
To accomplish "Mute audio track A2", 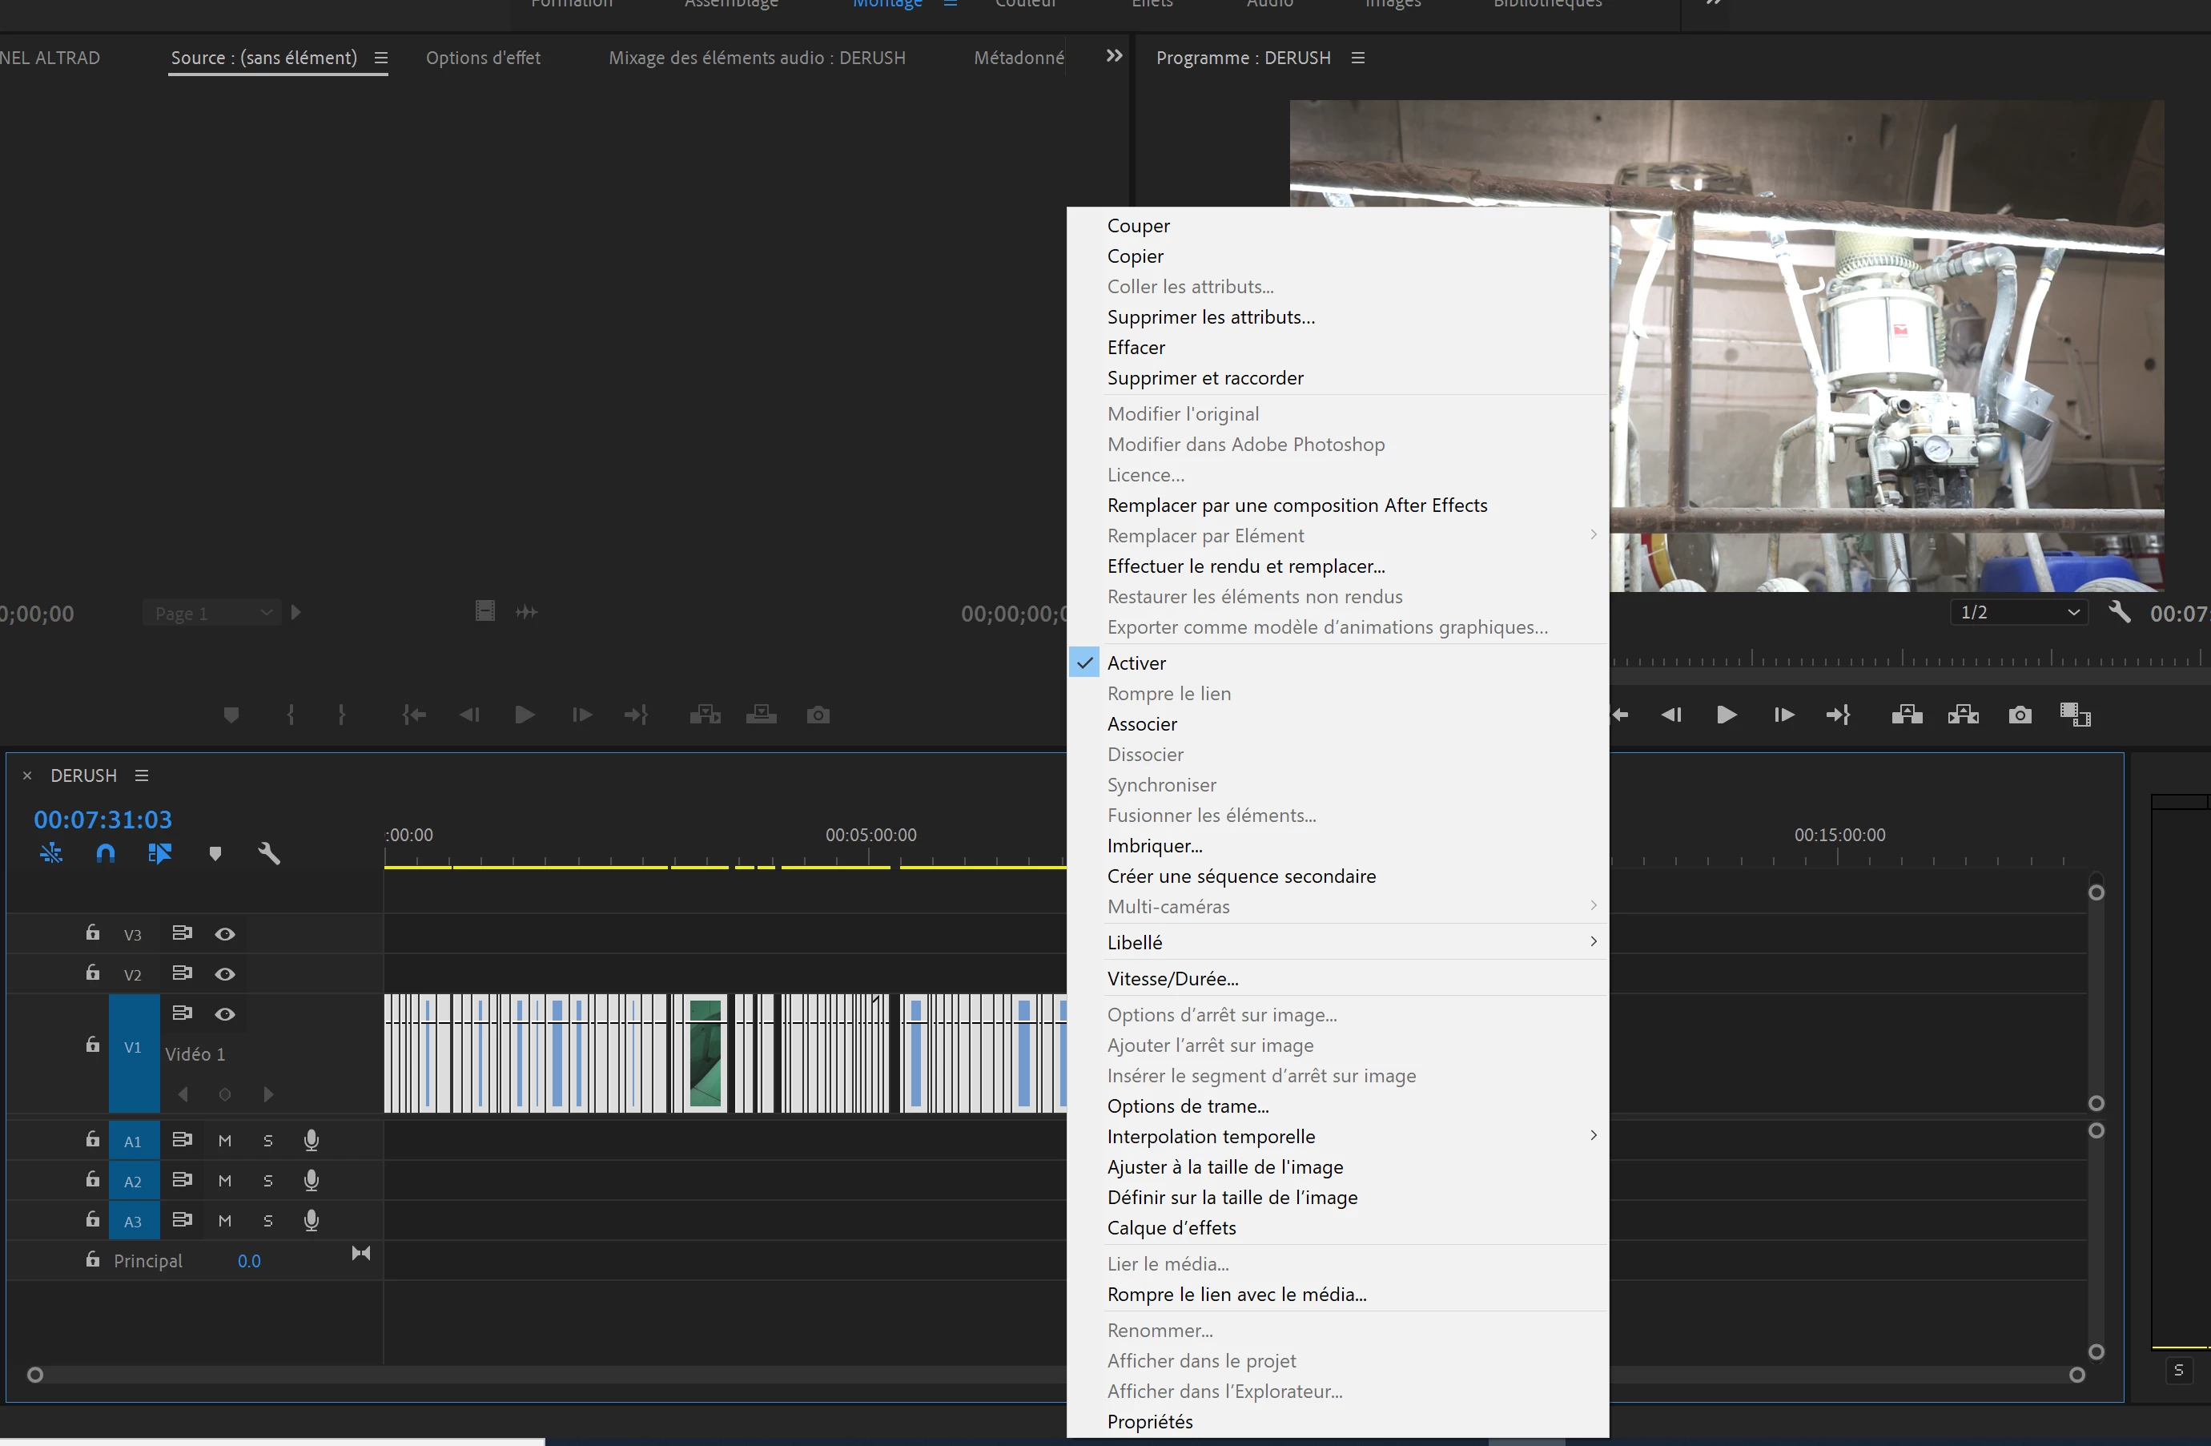I will click(225, 1180).
